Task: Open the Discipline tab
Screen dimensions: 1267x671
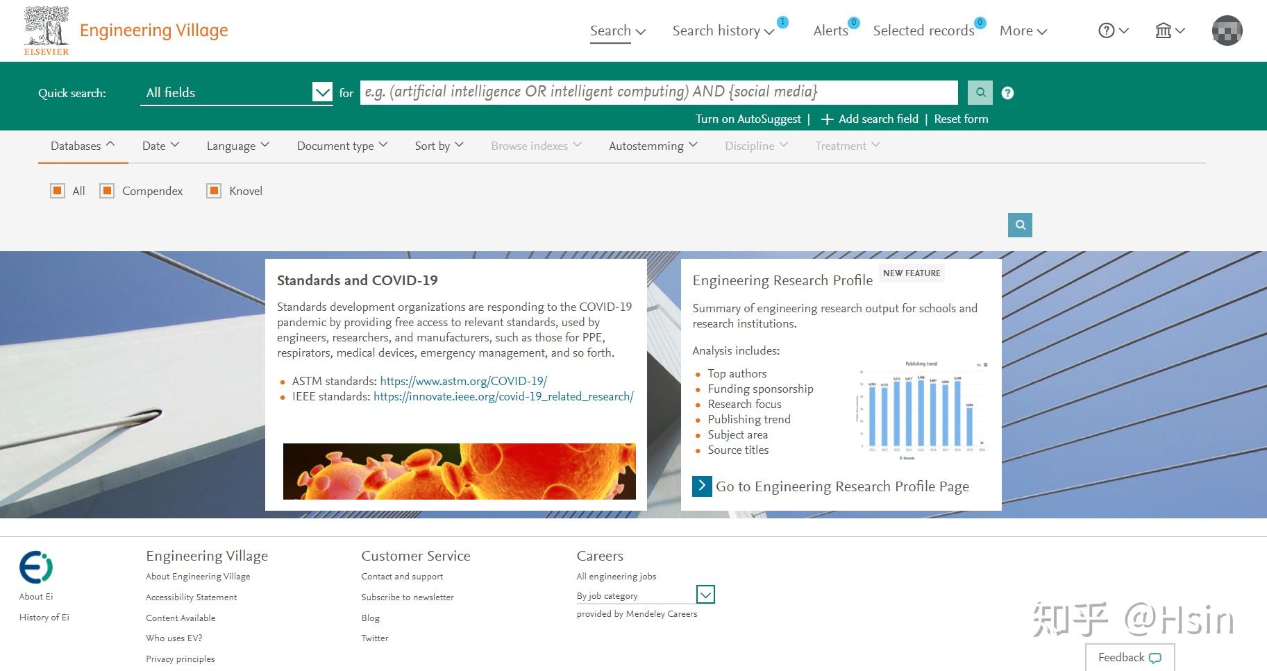Action: [x=757, y=146]
